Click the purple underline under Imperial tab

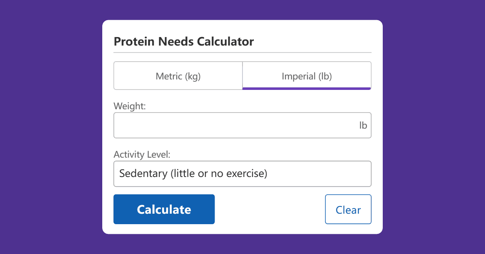point(306,88)
